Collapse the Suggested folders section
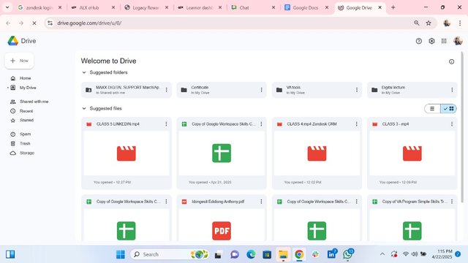468x263 pixels. coord(84,72)
